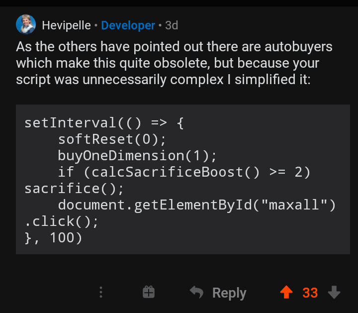
Task: Upvote Hevipelle's comment with the orange arrow
Action: pos(286,292)
